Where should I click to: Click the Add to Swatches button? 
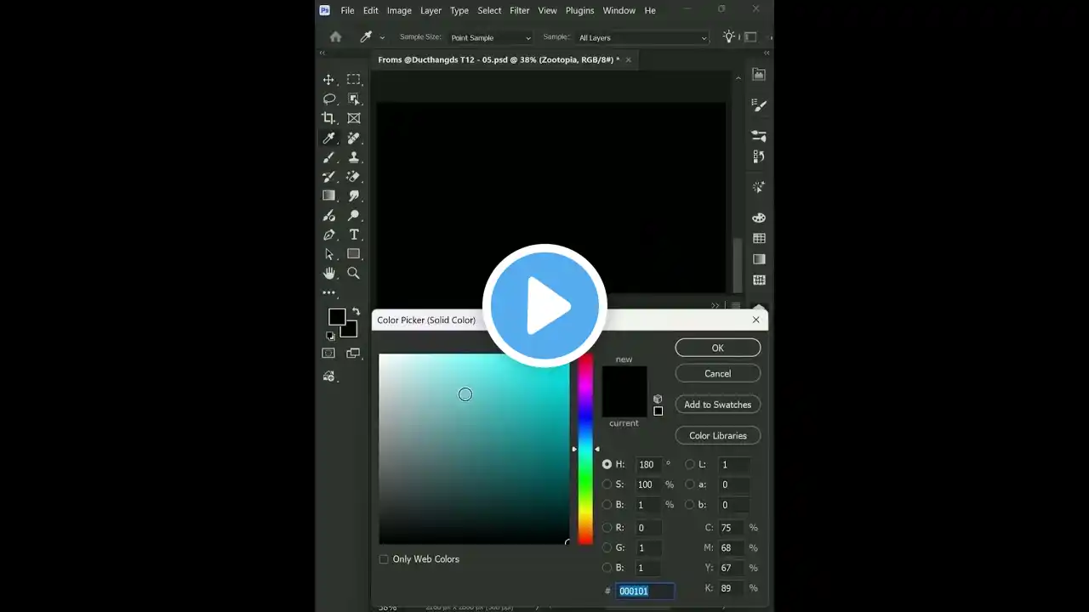(718, 405)
